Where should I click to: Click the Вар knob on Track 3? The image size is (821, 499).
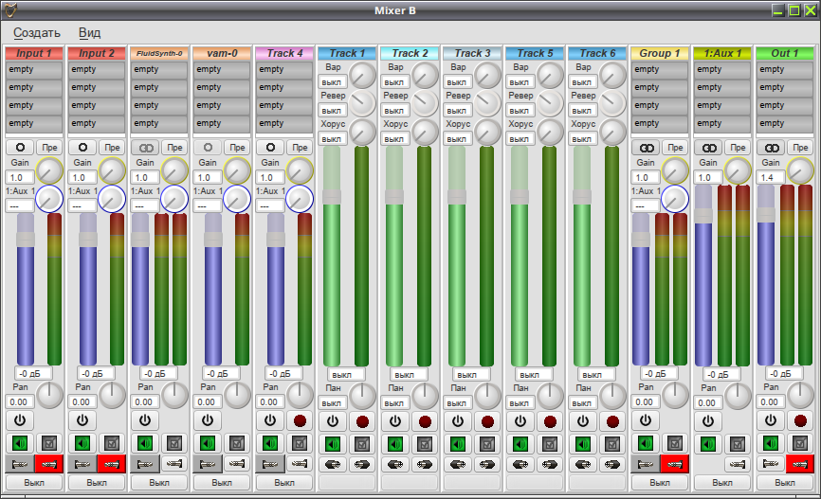[x=487, y=76]
